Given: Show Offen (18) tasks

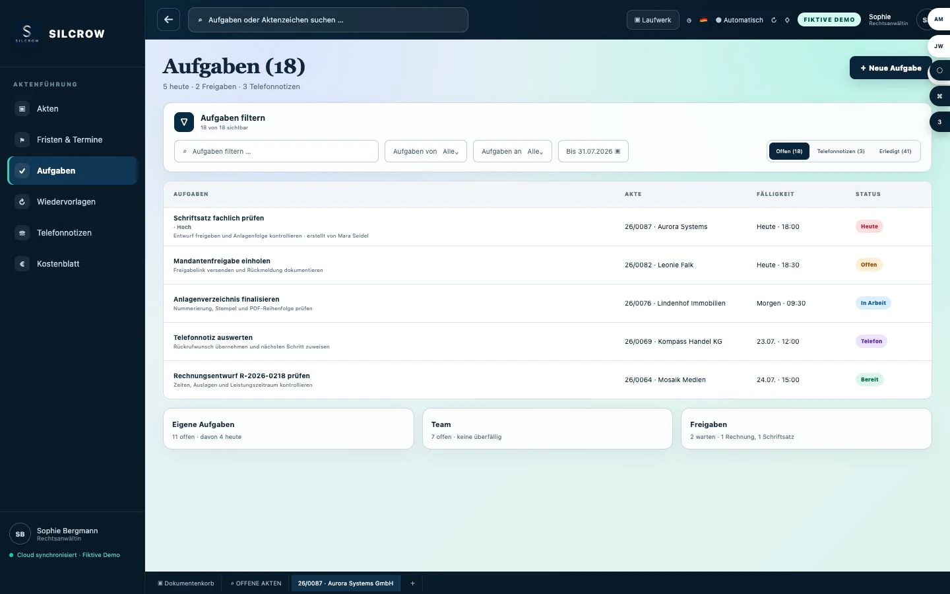Looking at the screenshot, I should [789, 151].
